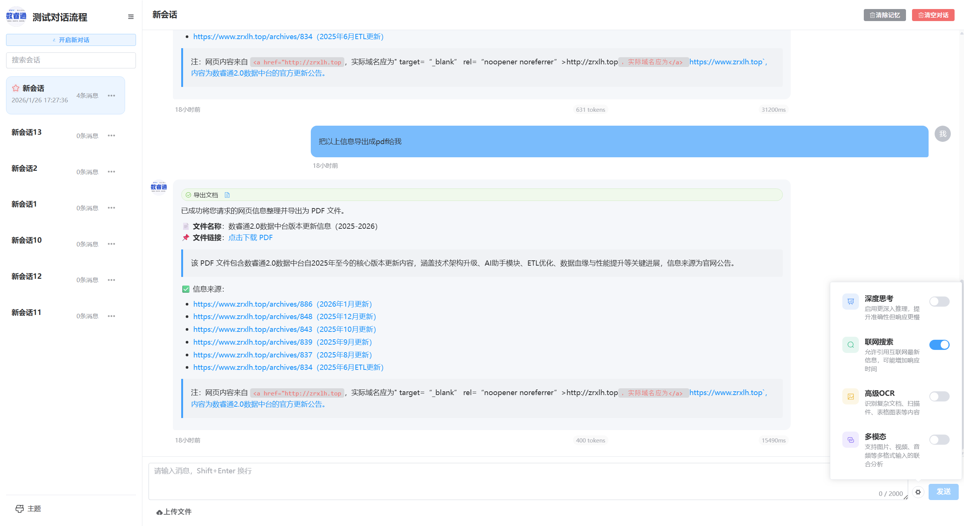Expand the options menu of 新会话10
Screen dimensions: 964x526
[x=111, y=244]
